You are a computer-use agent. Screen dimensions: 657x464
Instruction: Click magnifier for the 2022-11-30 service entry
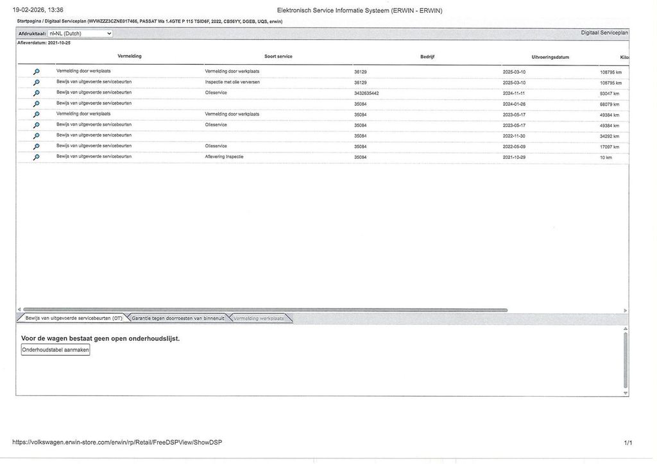click(36, 136)
